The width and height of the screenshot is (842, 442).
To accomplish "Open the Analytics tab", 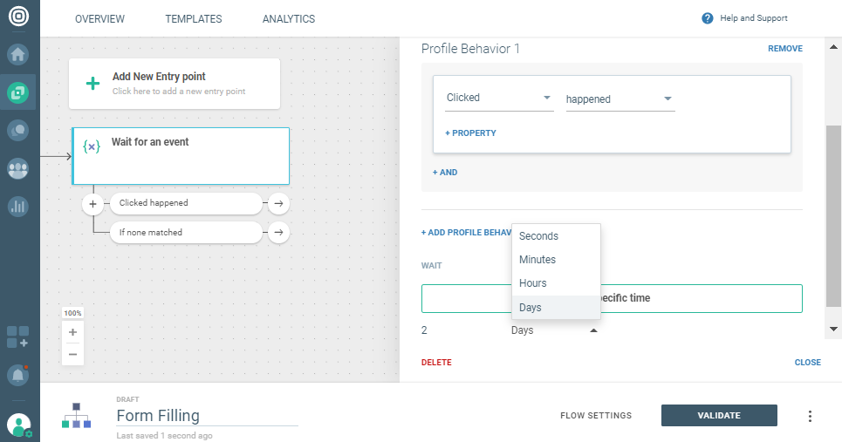I will [289, 18].
